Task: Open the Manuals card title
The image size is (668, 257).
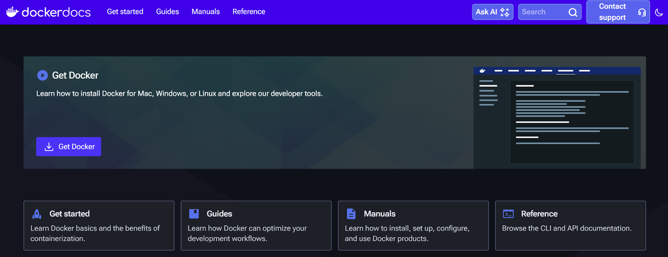Action: click(380, 214)
